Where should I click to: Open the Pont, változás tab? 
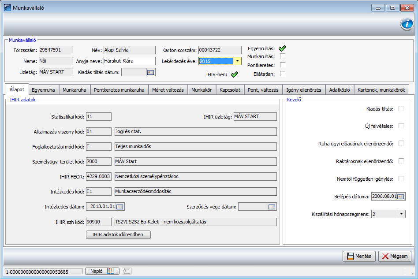click(x=263, y=90)
